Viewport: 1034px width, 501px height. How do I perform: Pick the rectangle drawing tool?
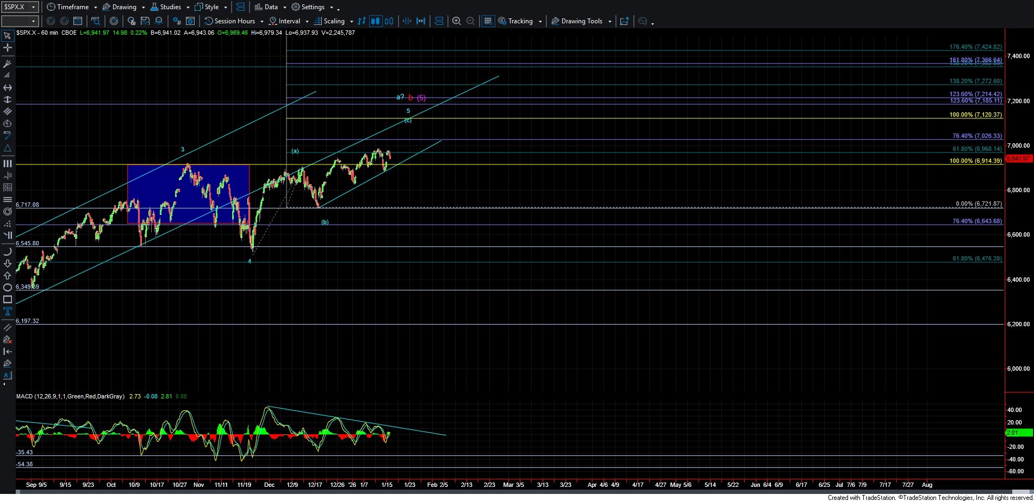click(x=8, y=300)
